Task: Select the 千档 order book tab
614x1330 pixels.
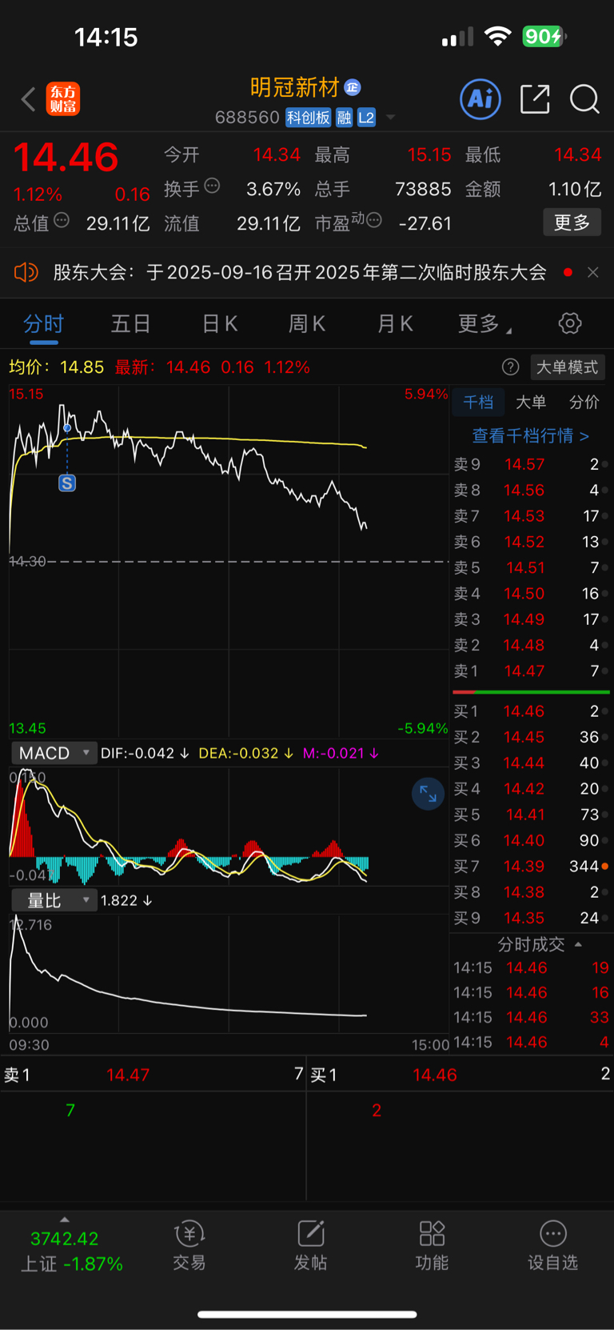Action: (x=478, y=402)
